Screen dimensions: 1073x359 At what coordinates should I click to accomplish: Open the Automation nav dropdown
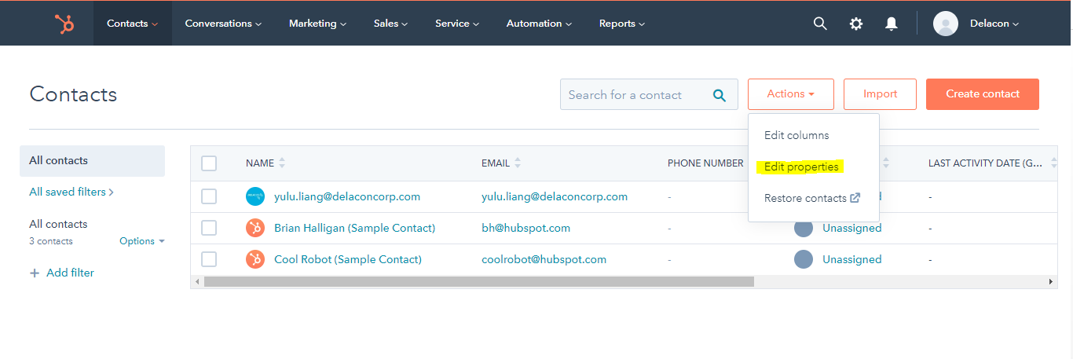(539, 24)
